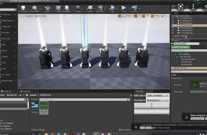Open the Modes toolbar icon
The width and height of the screenshot is (207, 135).
point(47,9)
